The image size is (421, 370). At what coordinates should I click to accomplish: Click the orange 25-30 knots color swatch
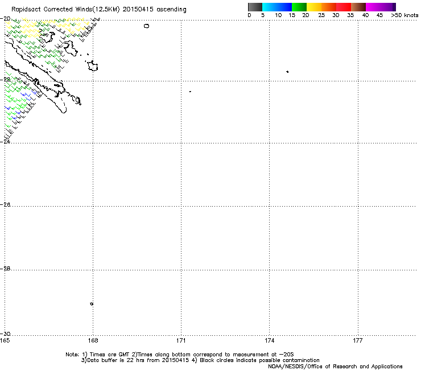(329, 7)
